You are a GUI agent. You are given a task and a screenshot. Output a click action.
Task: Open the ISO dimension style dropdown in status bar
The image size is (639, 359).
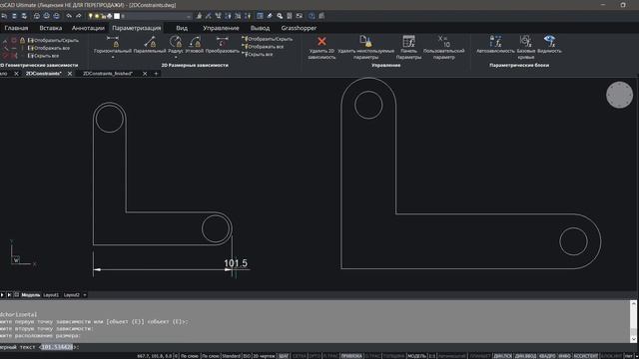point(247,356)
